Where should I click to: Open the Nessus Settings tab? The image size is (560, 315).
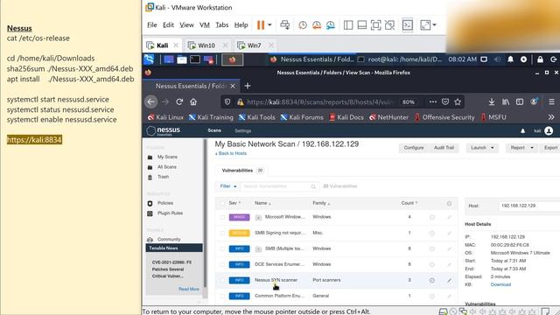243,130
